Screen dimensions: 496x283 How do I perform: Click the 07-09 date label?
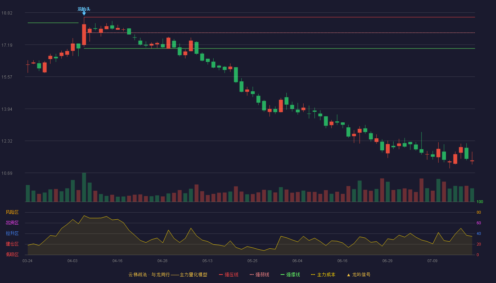[x=432, y=261]
